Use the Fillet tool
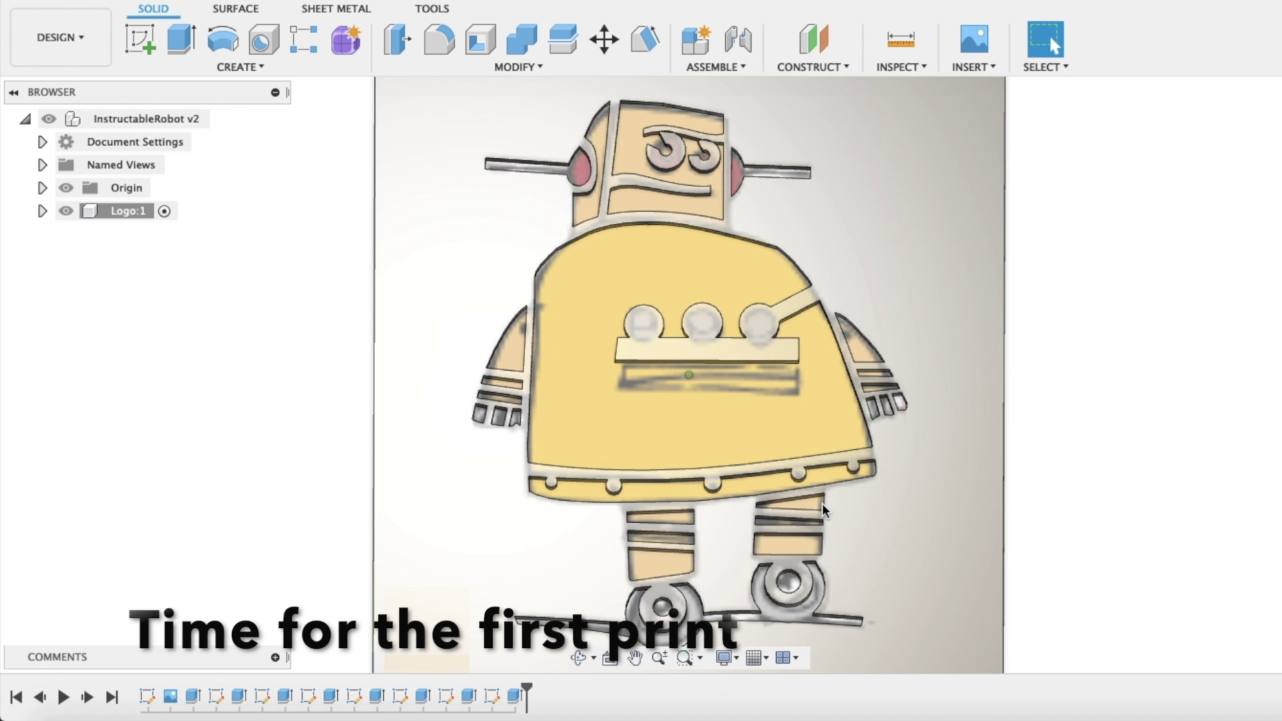Viewport: 1282px width, 721px height. coord(440,39)
